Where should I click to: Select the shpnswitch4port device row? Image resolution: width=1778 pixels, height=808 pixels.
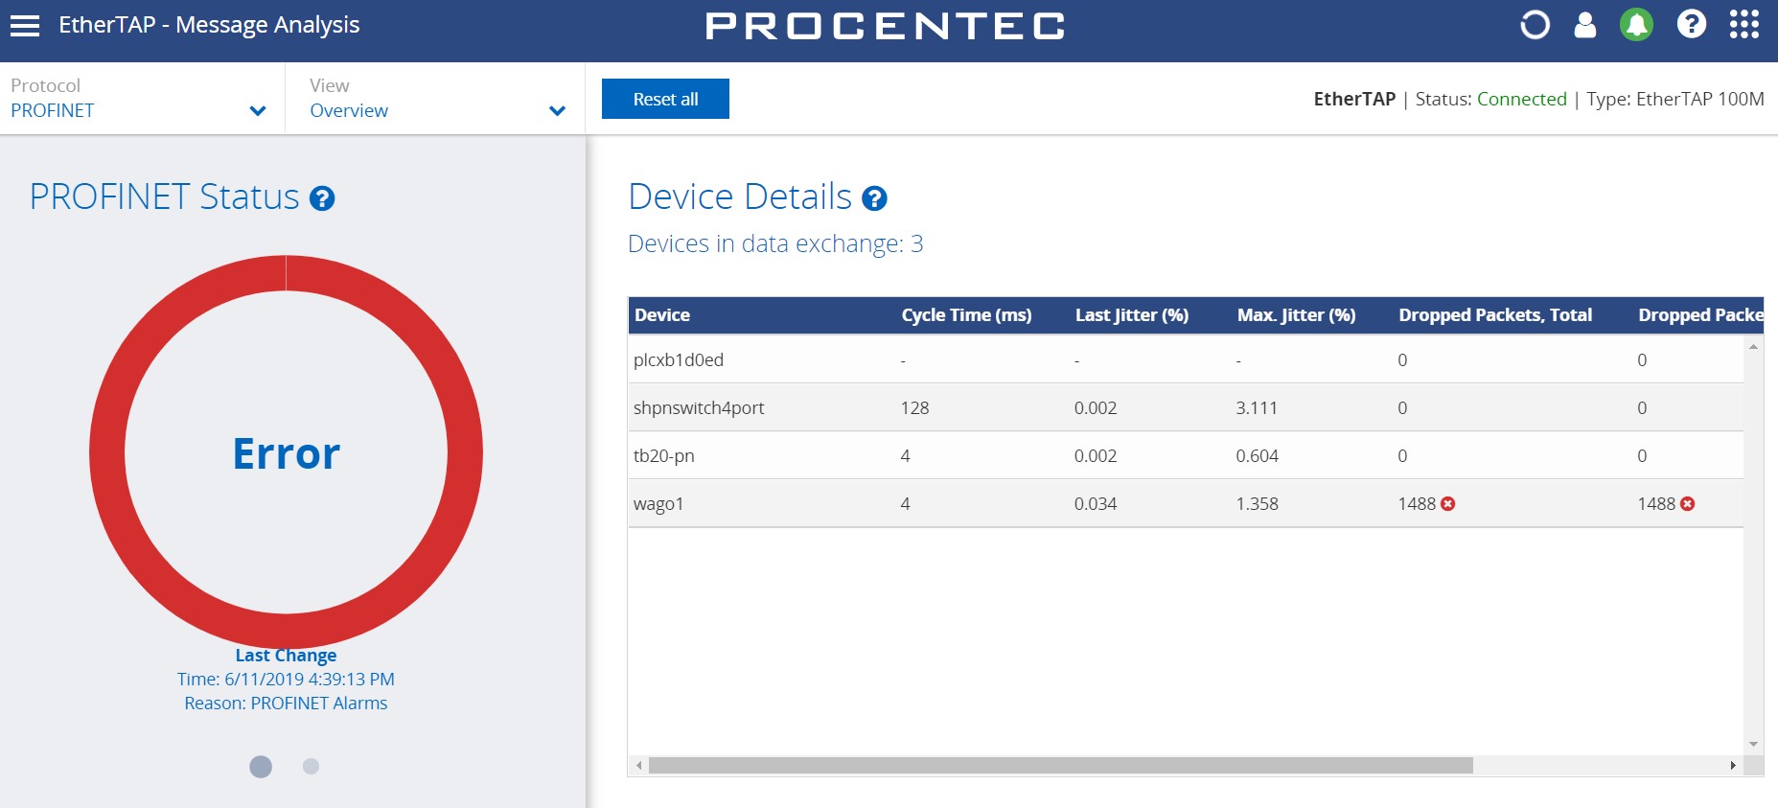pos(1186,407)
